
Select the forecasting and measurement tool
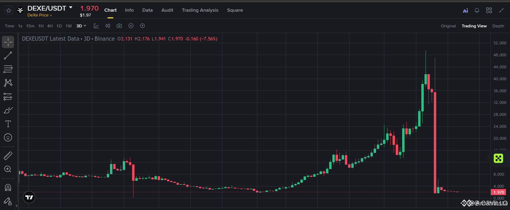point(8,96)
